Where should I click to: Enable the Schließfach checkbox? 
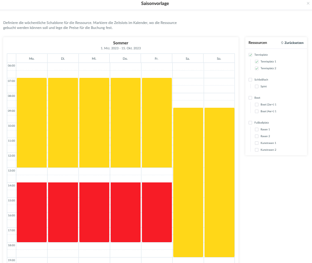click(x=250, y=80)
